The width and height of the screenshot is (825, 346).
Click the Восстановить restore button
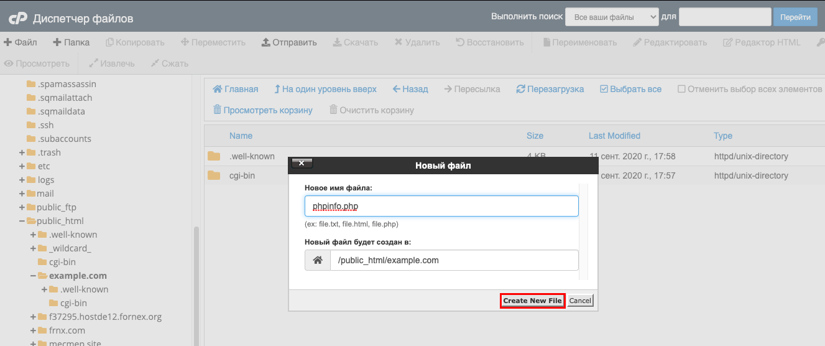490,42
